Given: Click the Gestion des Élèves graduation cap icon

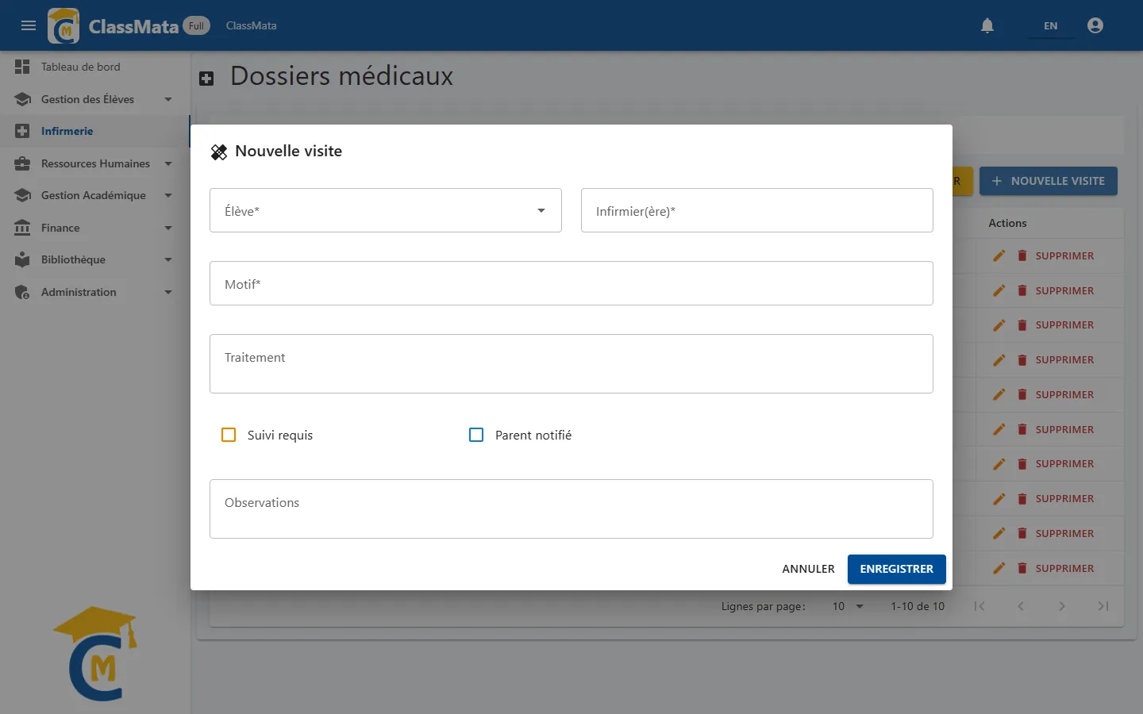Looking at the screenshot, I should (22, 99).
